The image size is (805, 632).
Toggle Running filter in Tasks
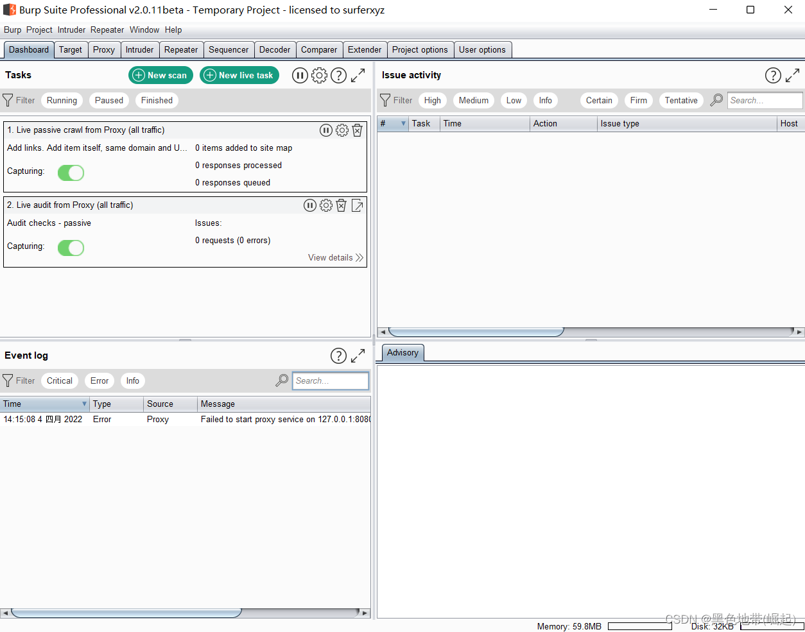pos(62,100)
